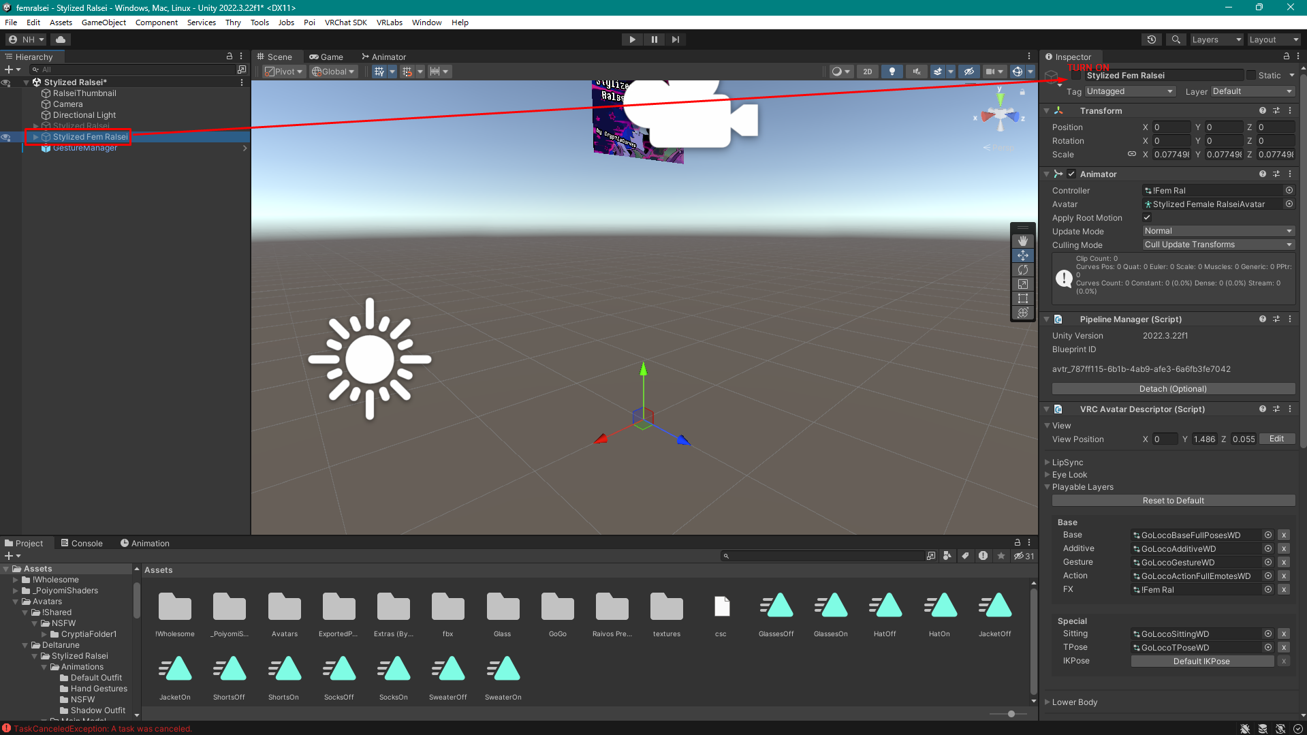Toggle 2D view in Scene toolbar

click(x=867, y=72)
